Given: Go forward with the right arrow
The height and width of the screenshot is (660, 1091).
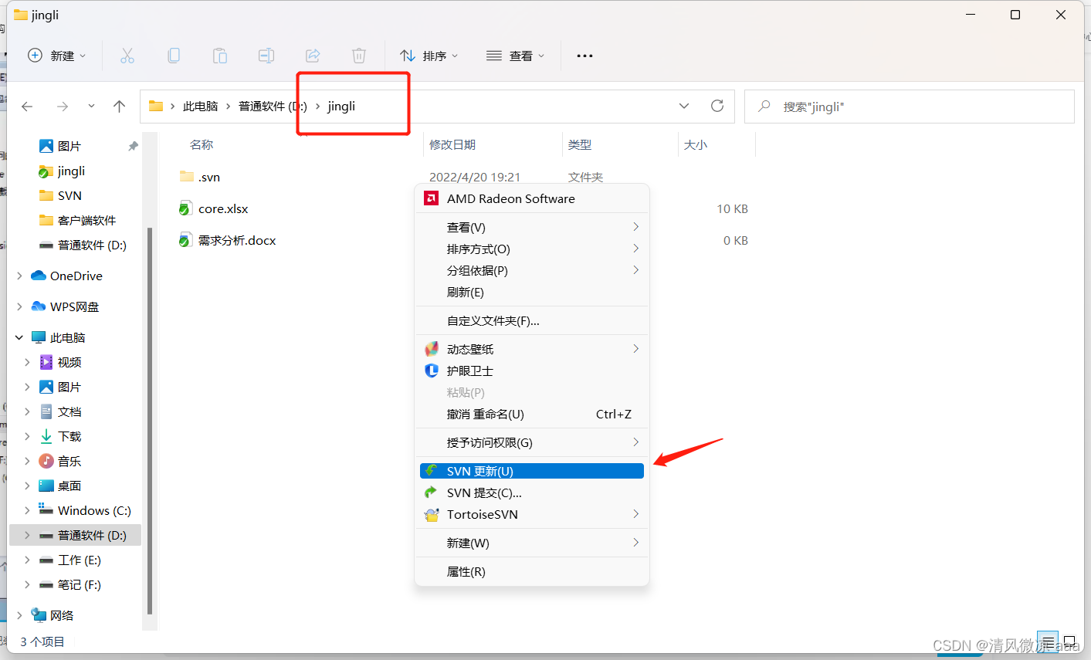Looking at the screenshot, I should (63, 107).
